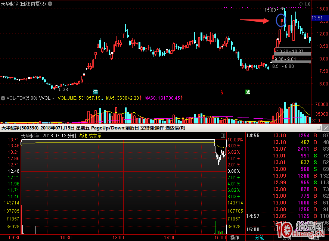This screenshot has height=241, width=329.
Task: Switch to the 分笔 tab
Action: click(259, 238)
